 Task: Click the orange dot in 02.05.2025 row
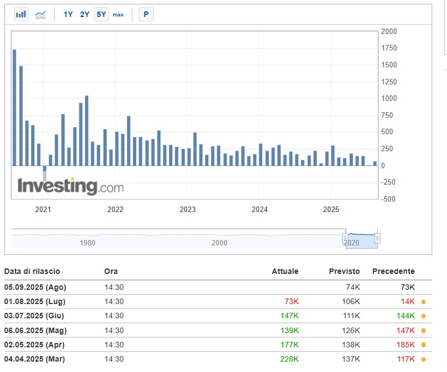(423, 345)
